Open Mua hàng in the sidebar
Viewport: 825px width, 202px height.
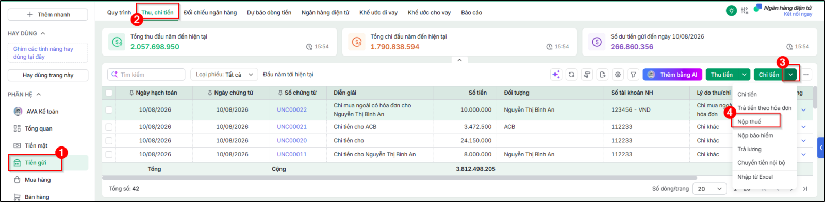pyautogui.click(x=38, y=180)
